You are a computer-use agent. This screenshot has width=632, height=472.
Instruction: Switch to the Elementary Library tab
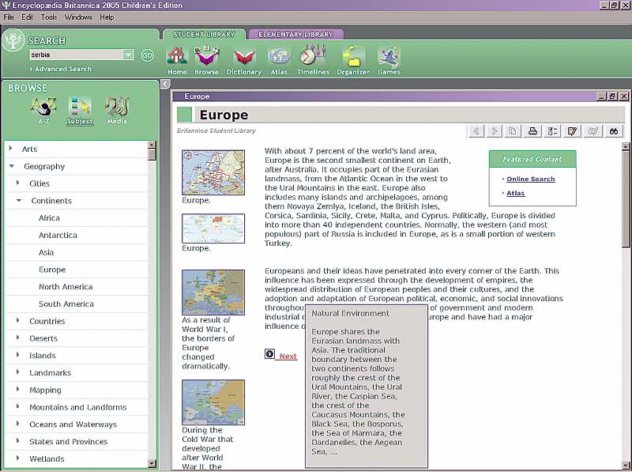point(295,35)
